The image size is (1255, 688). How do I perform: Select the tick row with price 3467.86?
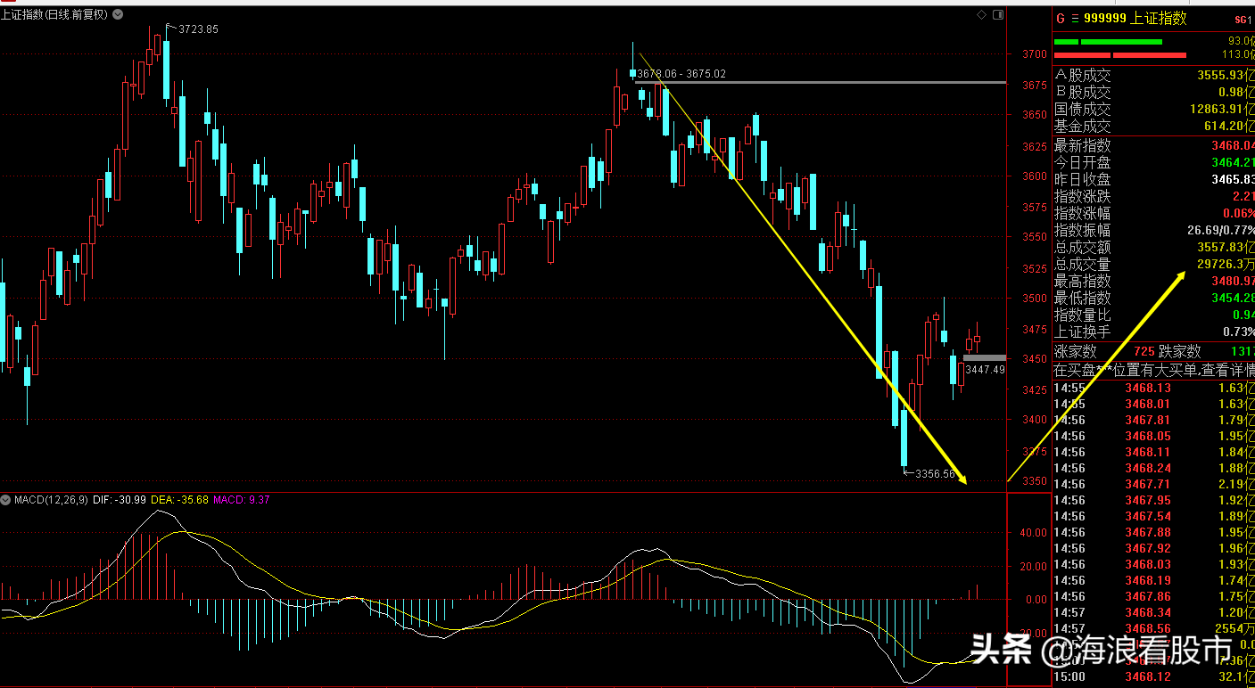(x=1154, y=596)
